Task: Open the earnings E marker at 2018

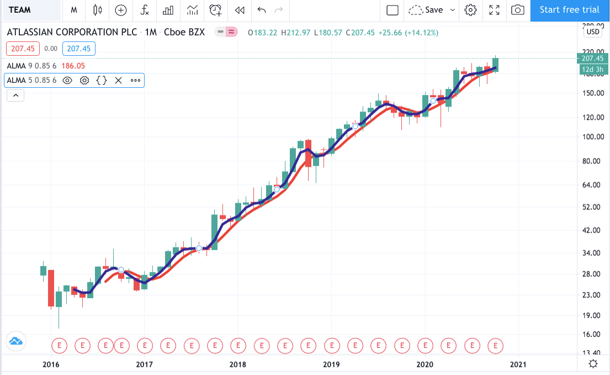Action: click(x=238, y=345)
